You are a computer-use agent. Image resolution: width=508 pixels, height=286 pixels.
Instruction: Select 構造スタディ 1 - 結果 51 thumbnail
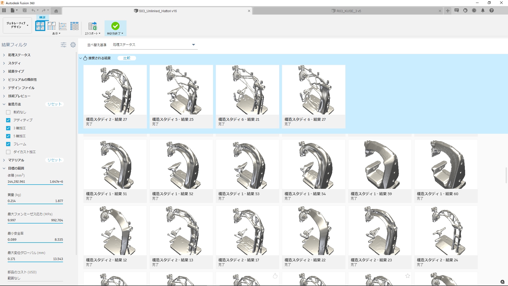click(x=115, y=164)
